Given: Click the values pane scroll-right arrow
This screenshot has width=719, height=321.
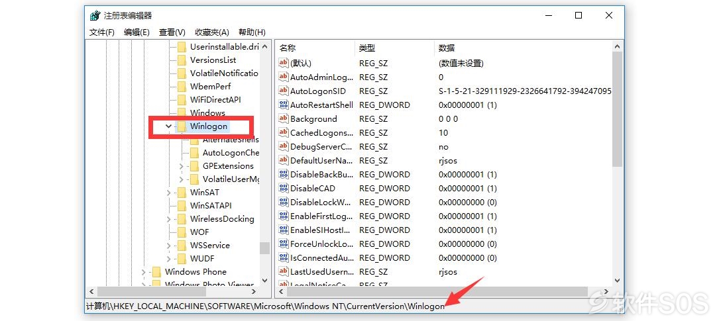Looking at the screenshot, I should [606, 291].
